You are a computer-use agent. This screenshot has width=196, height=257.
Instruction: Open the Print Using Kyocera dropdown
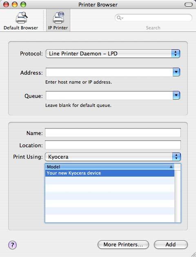click(113, 157)
